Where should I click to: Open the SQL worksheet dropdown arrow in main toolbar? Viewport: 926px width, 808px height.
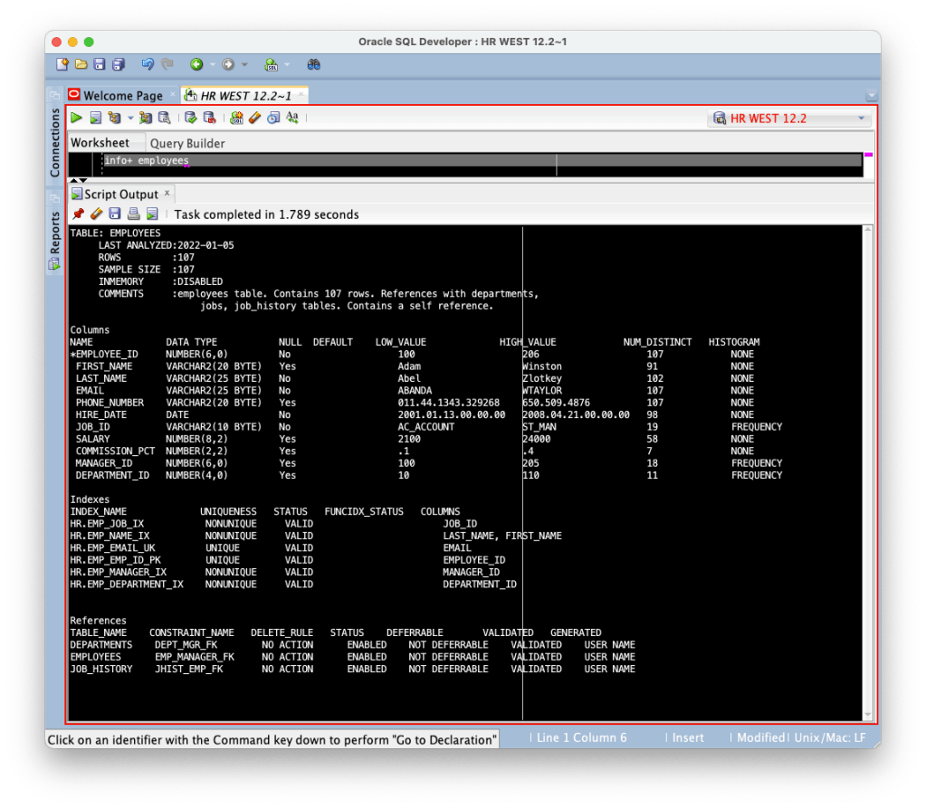tap(287, 65)
